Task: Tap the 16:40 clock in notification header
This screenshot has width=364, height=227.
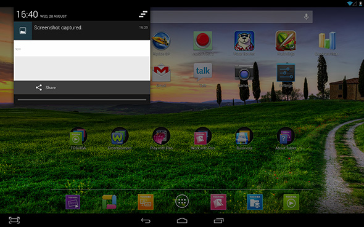Action: (27, 14)
